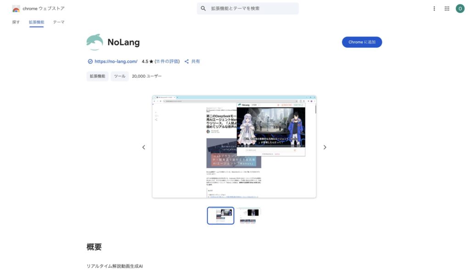Click the 'リアルタイム解説動画生成AI' description text
Viewport: 470px width, 270px height.
114,266
